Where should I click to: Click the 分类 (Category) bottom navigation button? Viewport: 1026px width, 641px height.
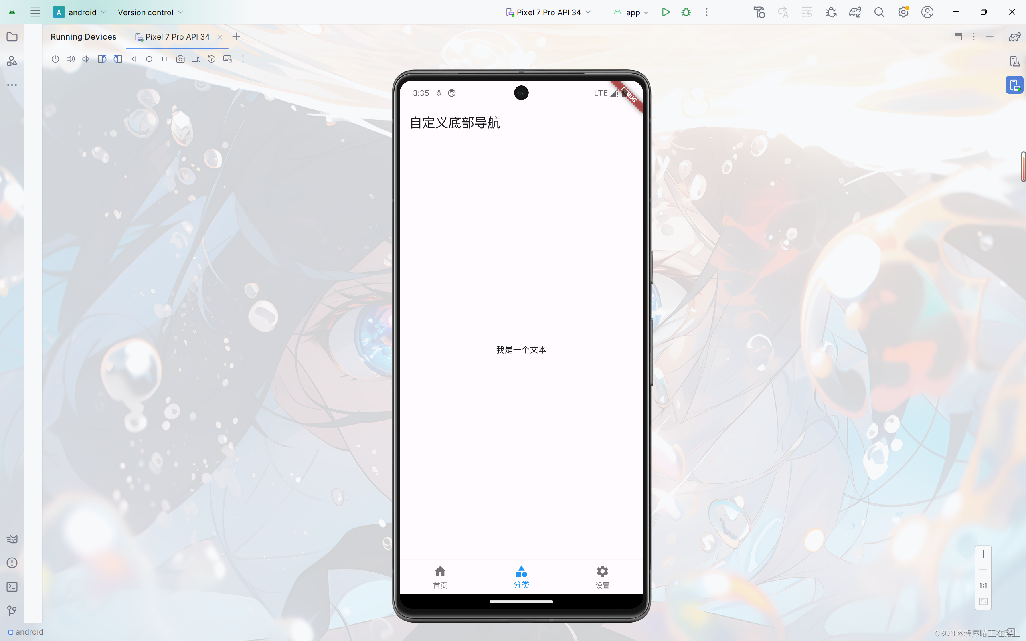click(521, 576)
